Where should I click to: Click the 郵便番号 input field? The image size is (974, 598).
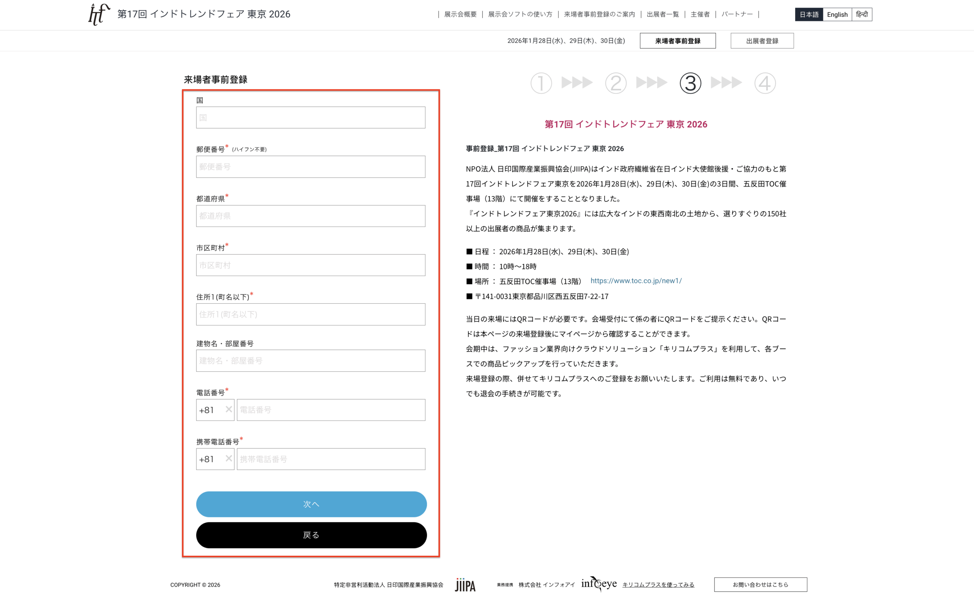point(310,167)
